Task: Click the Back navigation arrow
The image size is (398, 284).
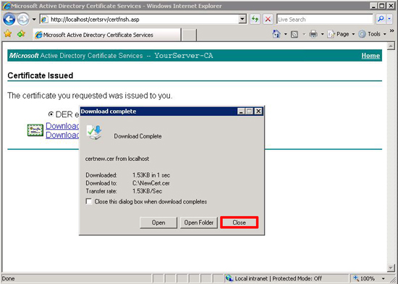Action: pos(9,20)
